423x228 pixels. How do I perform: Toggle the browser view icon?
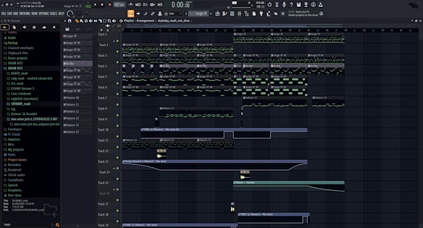point(246,14)
